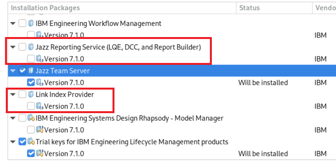Click the Link Index Provider package icon
The height and width of the screenshot is (161, 336).
pyautogui.click(x=31, y=94)
